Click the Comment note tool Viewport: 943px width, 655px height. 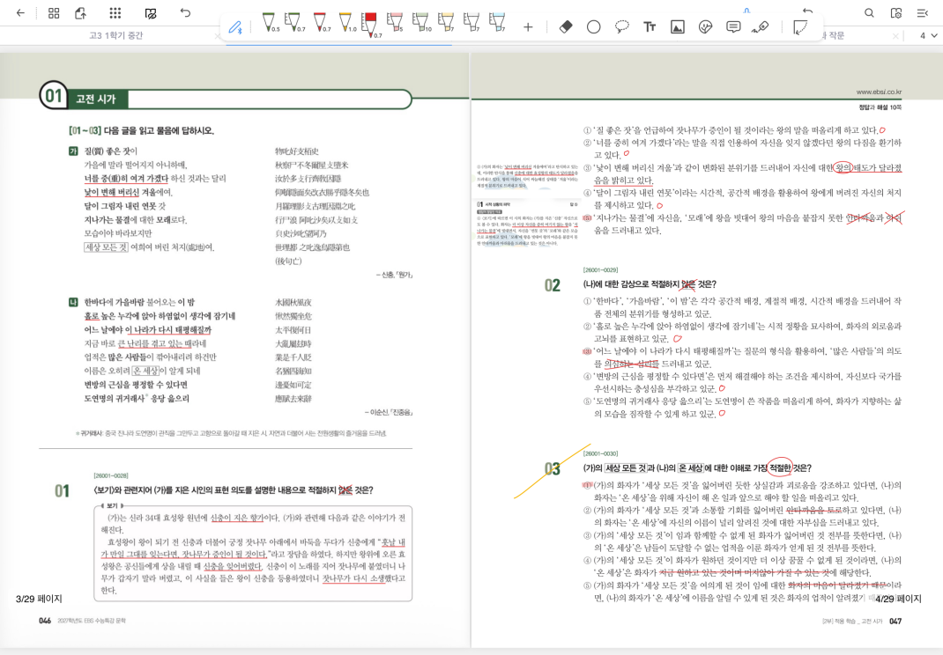coord(732,27)
